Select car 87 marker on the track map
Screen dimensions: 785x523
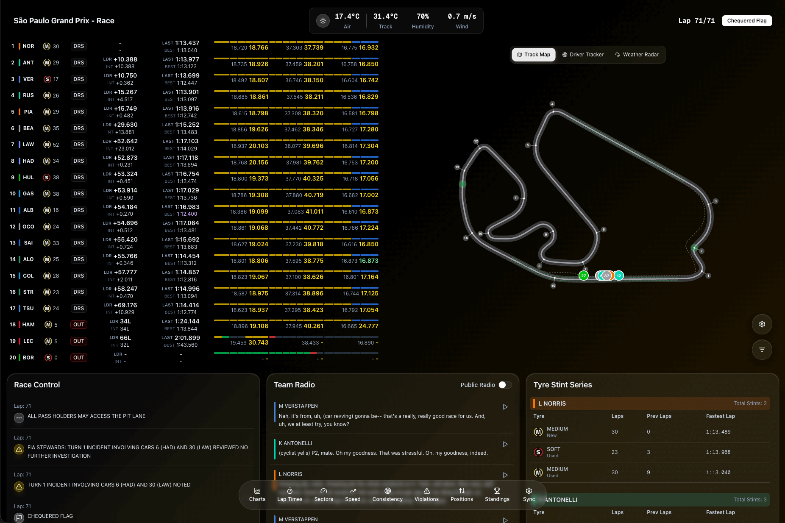(x=607, y=275)
